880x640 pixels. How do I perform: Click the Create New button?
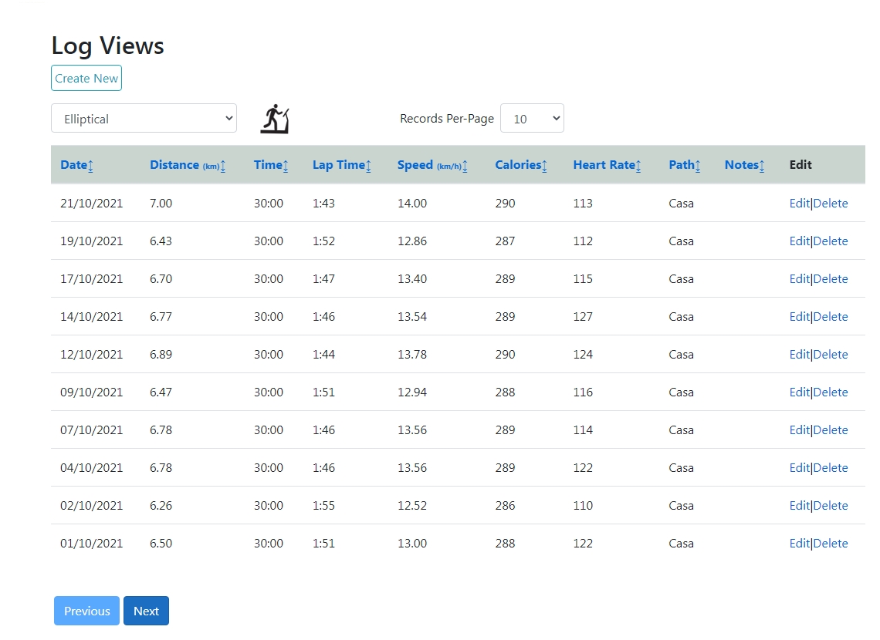coord(86,79)
